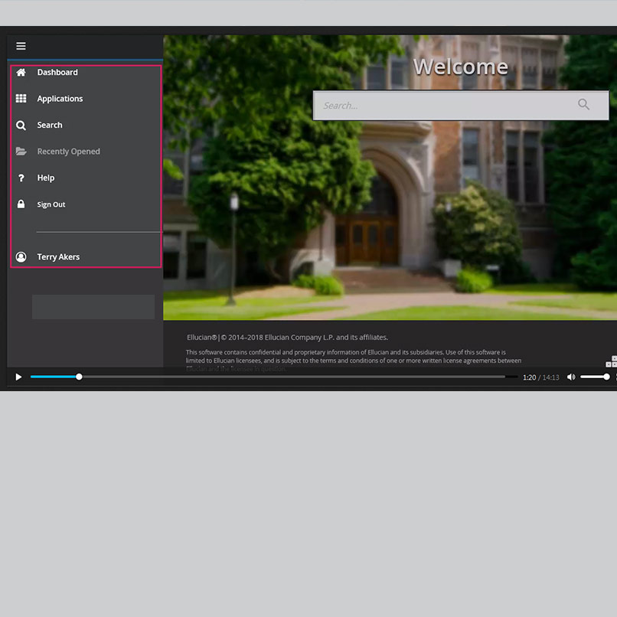The width and height of the screenshot is (617, 617).
Task: Play the video
Action: 18,377
